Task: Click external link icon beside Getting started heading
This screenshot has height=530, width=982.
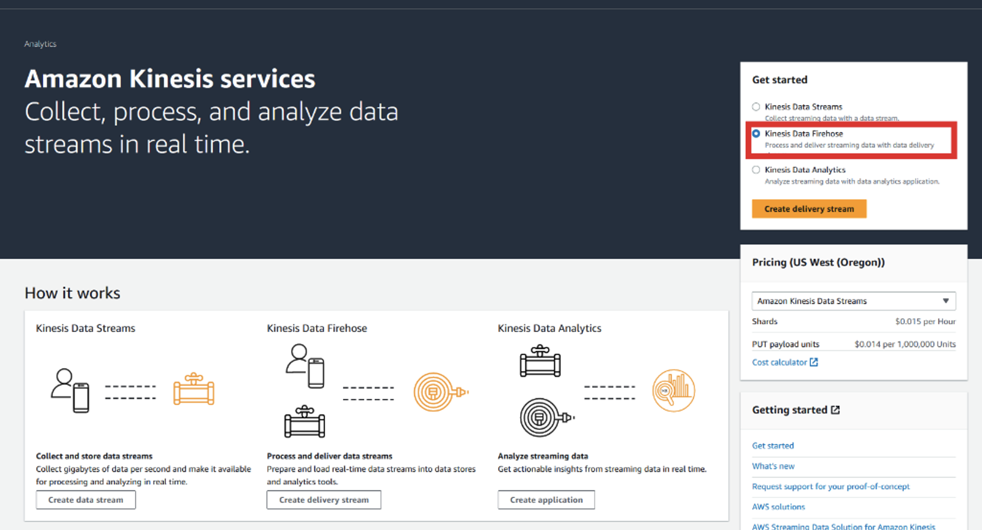Action: point(835,410)
